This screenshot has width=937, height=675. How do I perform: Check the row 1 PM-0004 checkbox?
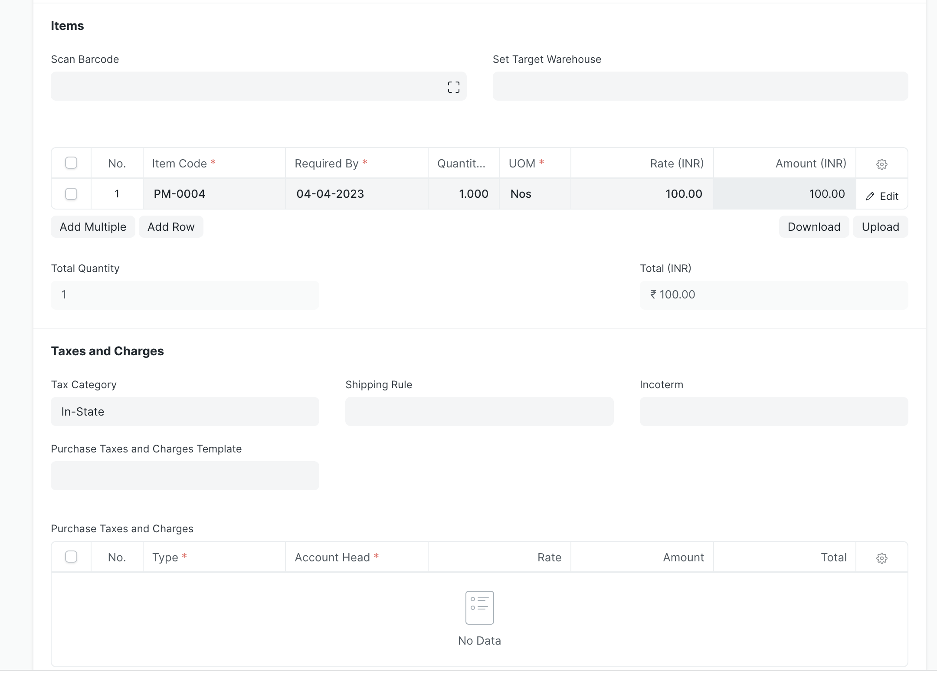pos(71,194)
